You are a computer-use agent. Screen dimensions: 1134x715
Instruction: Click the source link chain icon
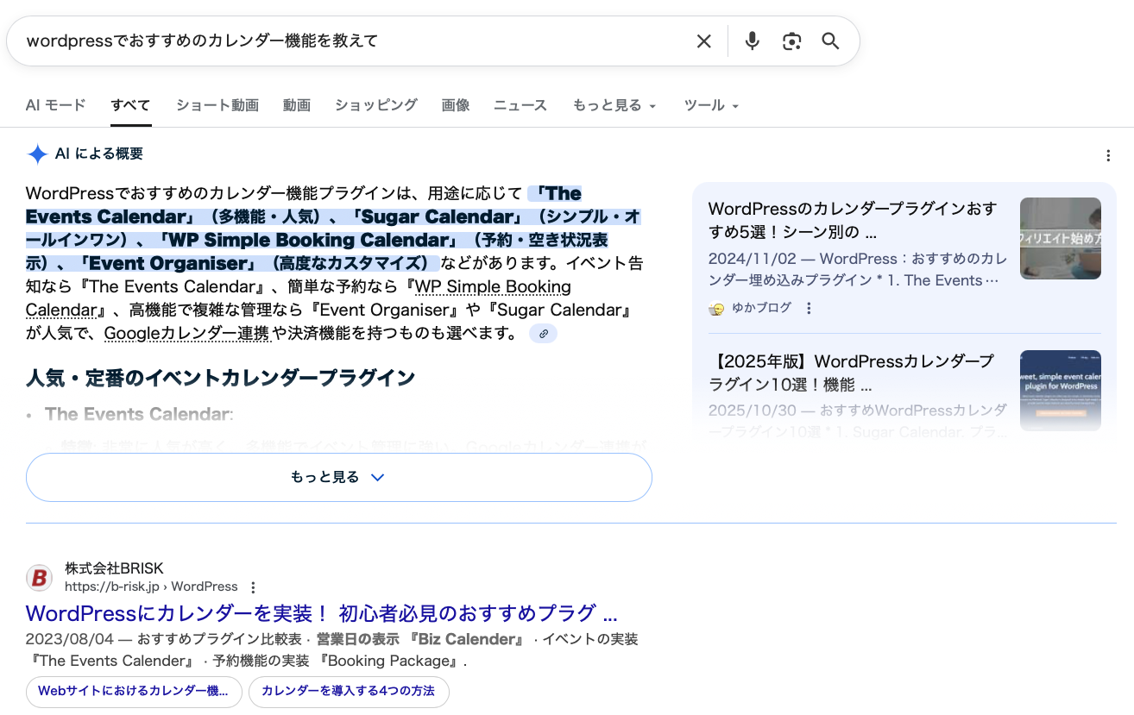click(543, 334)
